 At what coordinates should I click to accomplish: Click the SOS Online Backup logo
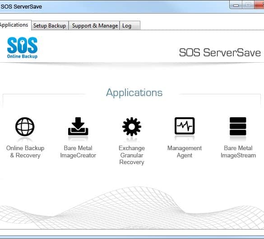22,48
